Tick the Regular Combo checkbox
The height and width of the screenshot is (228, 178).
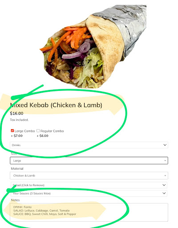point(38,130)
